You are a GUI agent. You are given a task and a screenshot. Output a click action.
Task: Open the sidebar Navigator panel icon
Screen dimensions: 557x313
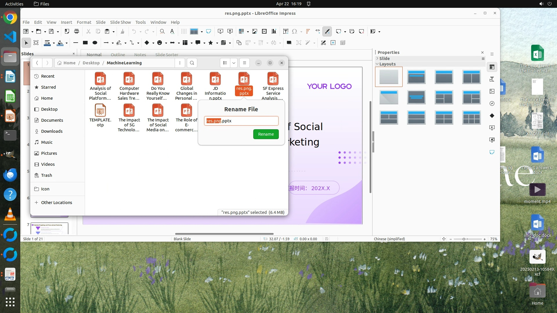point(492,103)
